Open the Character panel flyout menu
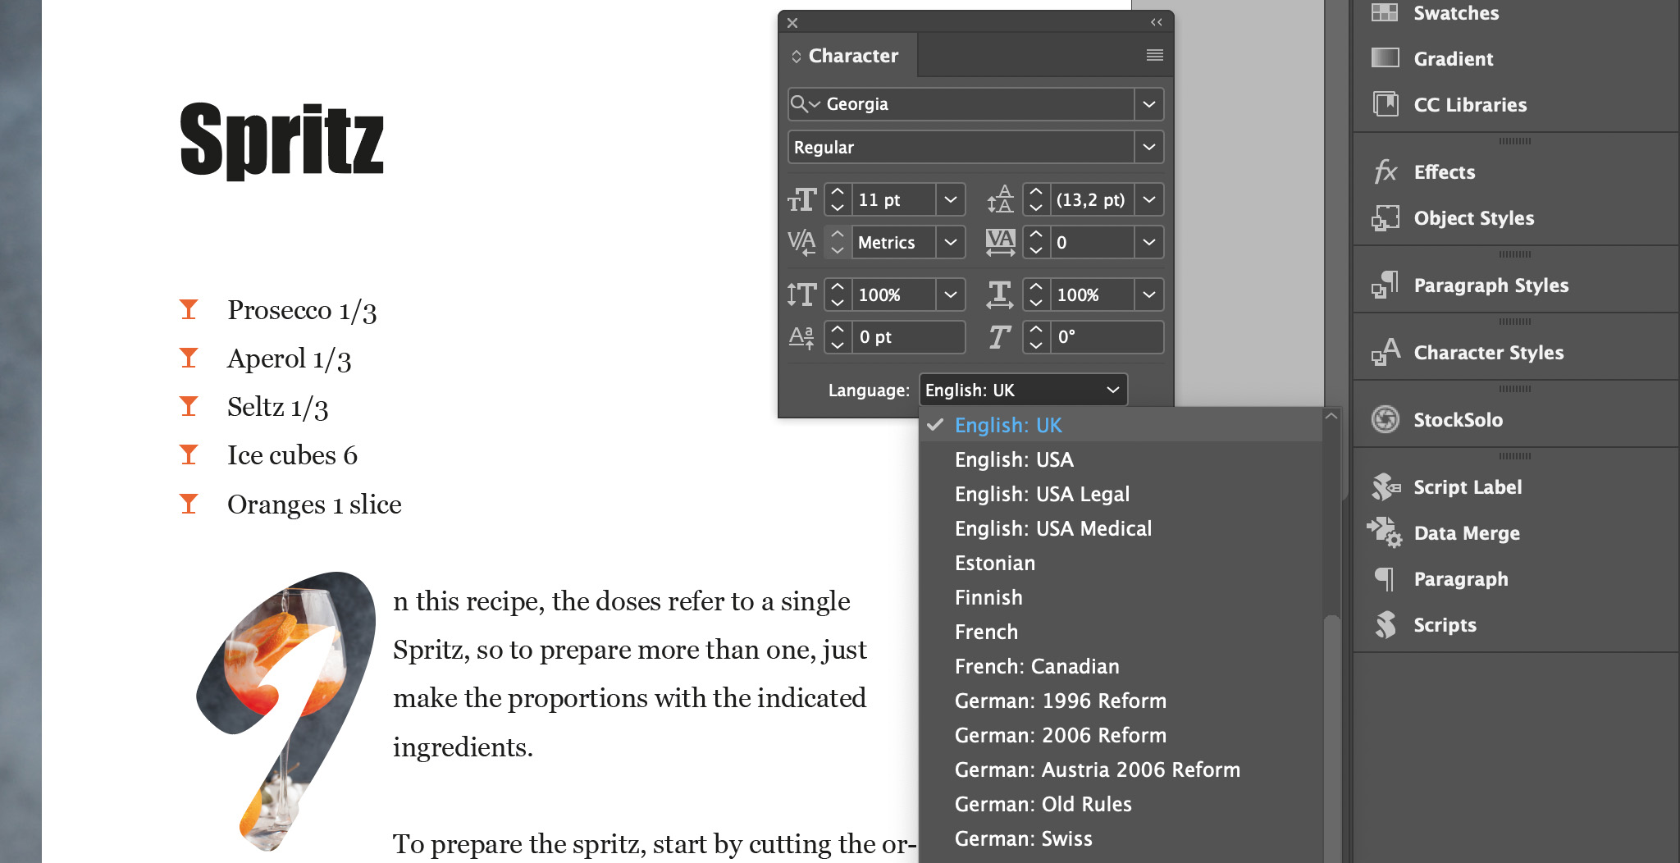 1154,55
